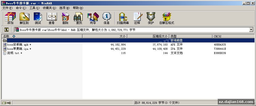The width and height of the screenshot is (256, 106).
Task: Select file name boss安卓端.apk
Action: pos(19,45)
